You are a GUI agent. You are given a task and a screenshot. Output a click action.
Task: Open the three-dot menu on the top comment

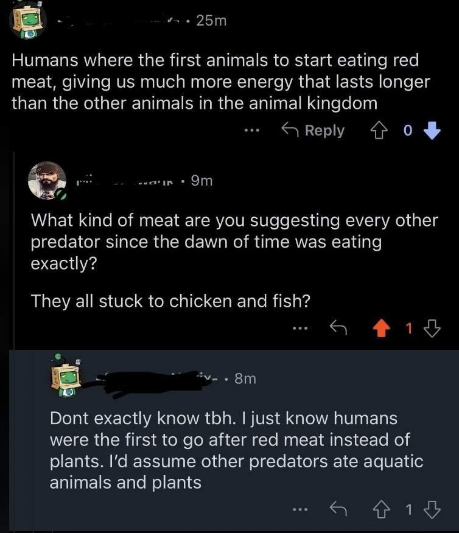pos(251,130)
